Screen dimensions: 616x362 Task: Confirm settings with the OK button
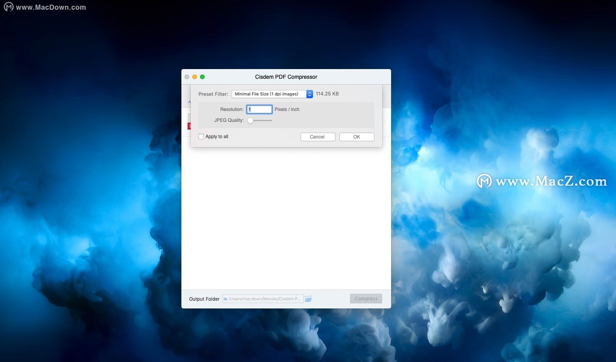point(357,137)
